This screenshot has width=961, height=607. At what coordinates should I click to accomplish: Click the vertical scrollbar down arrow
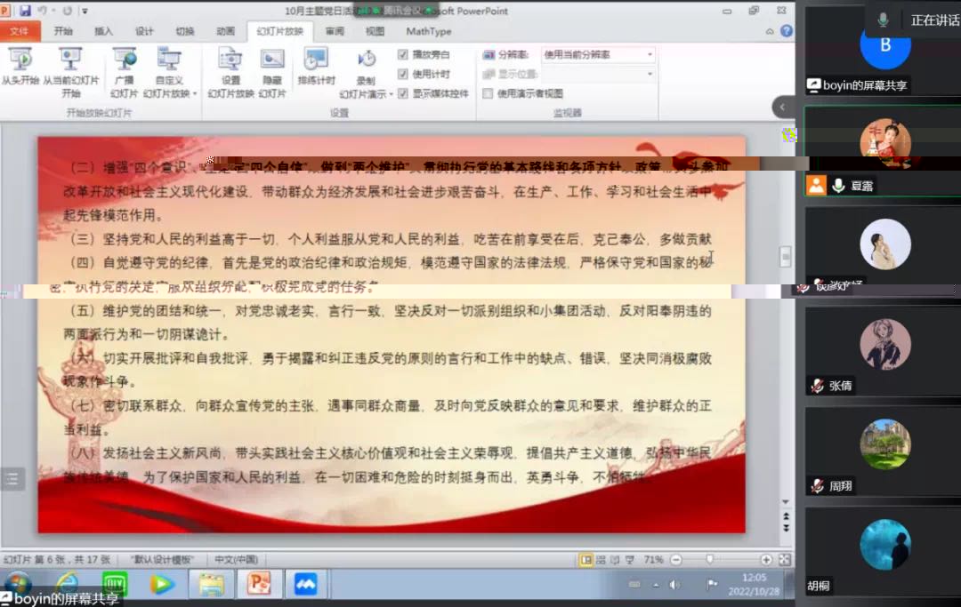click(786, 502)
